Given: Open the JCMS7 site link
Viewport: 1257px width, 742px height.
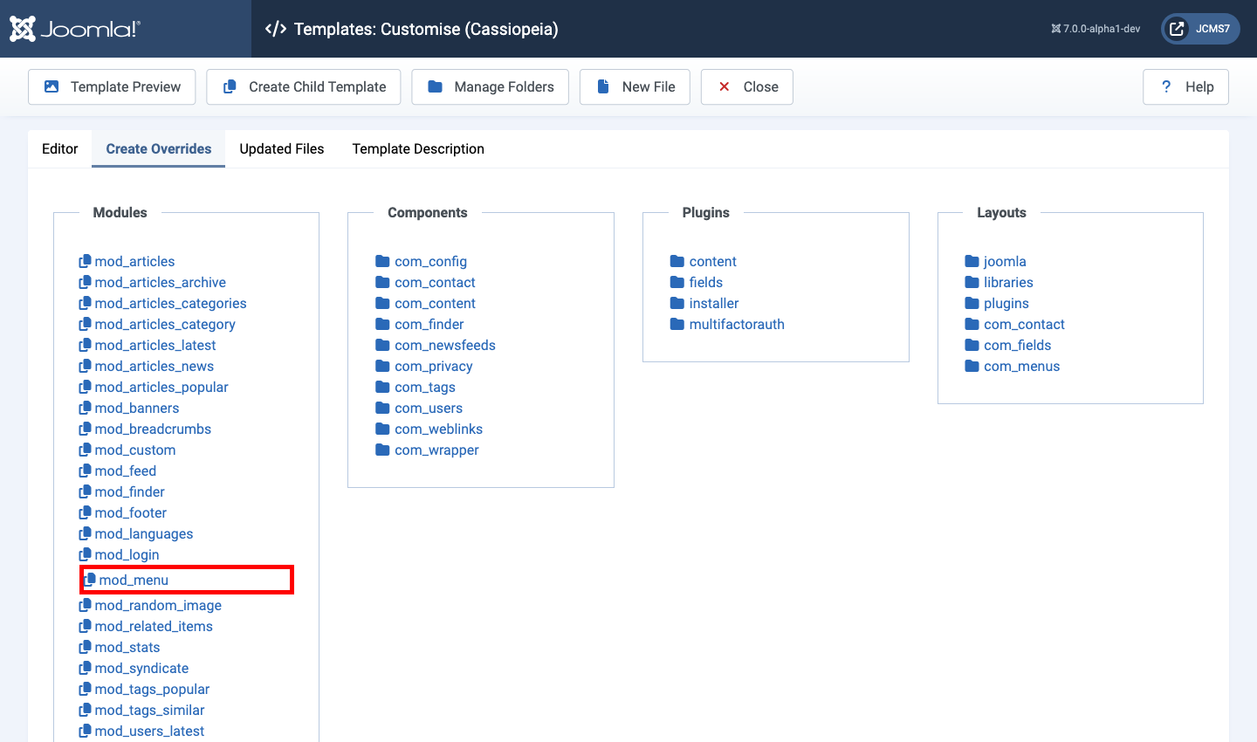Looking at the screenshot, I should point(1200,29).
